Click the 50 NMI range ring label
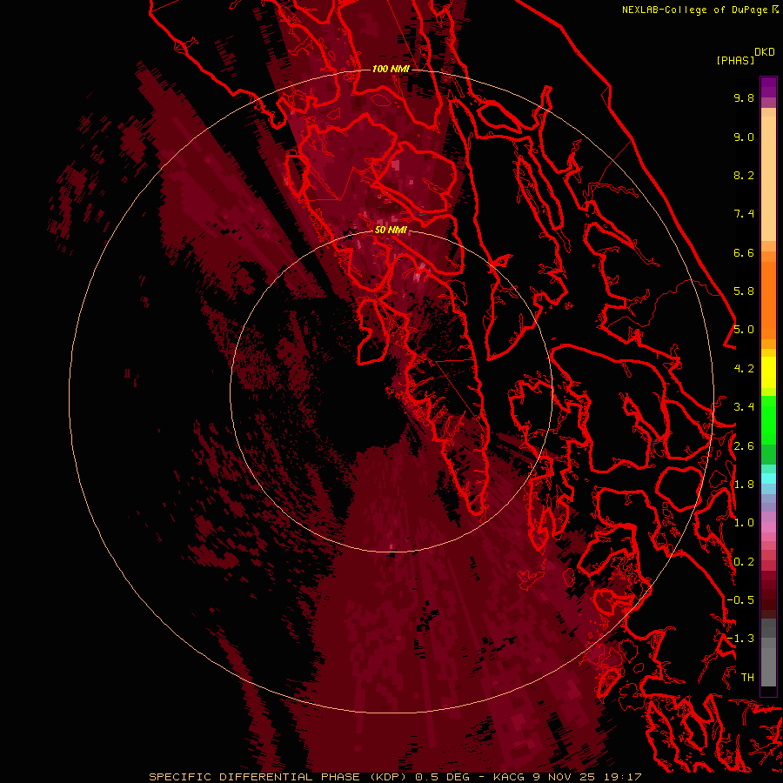783x783 pixels. (391, 230)
